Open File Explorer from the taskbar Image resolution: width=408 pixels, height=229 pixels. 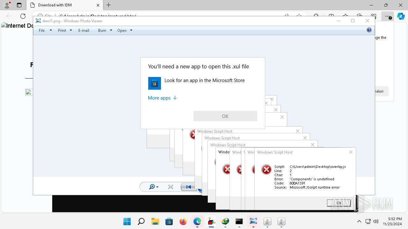point(155,221)
